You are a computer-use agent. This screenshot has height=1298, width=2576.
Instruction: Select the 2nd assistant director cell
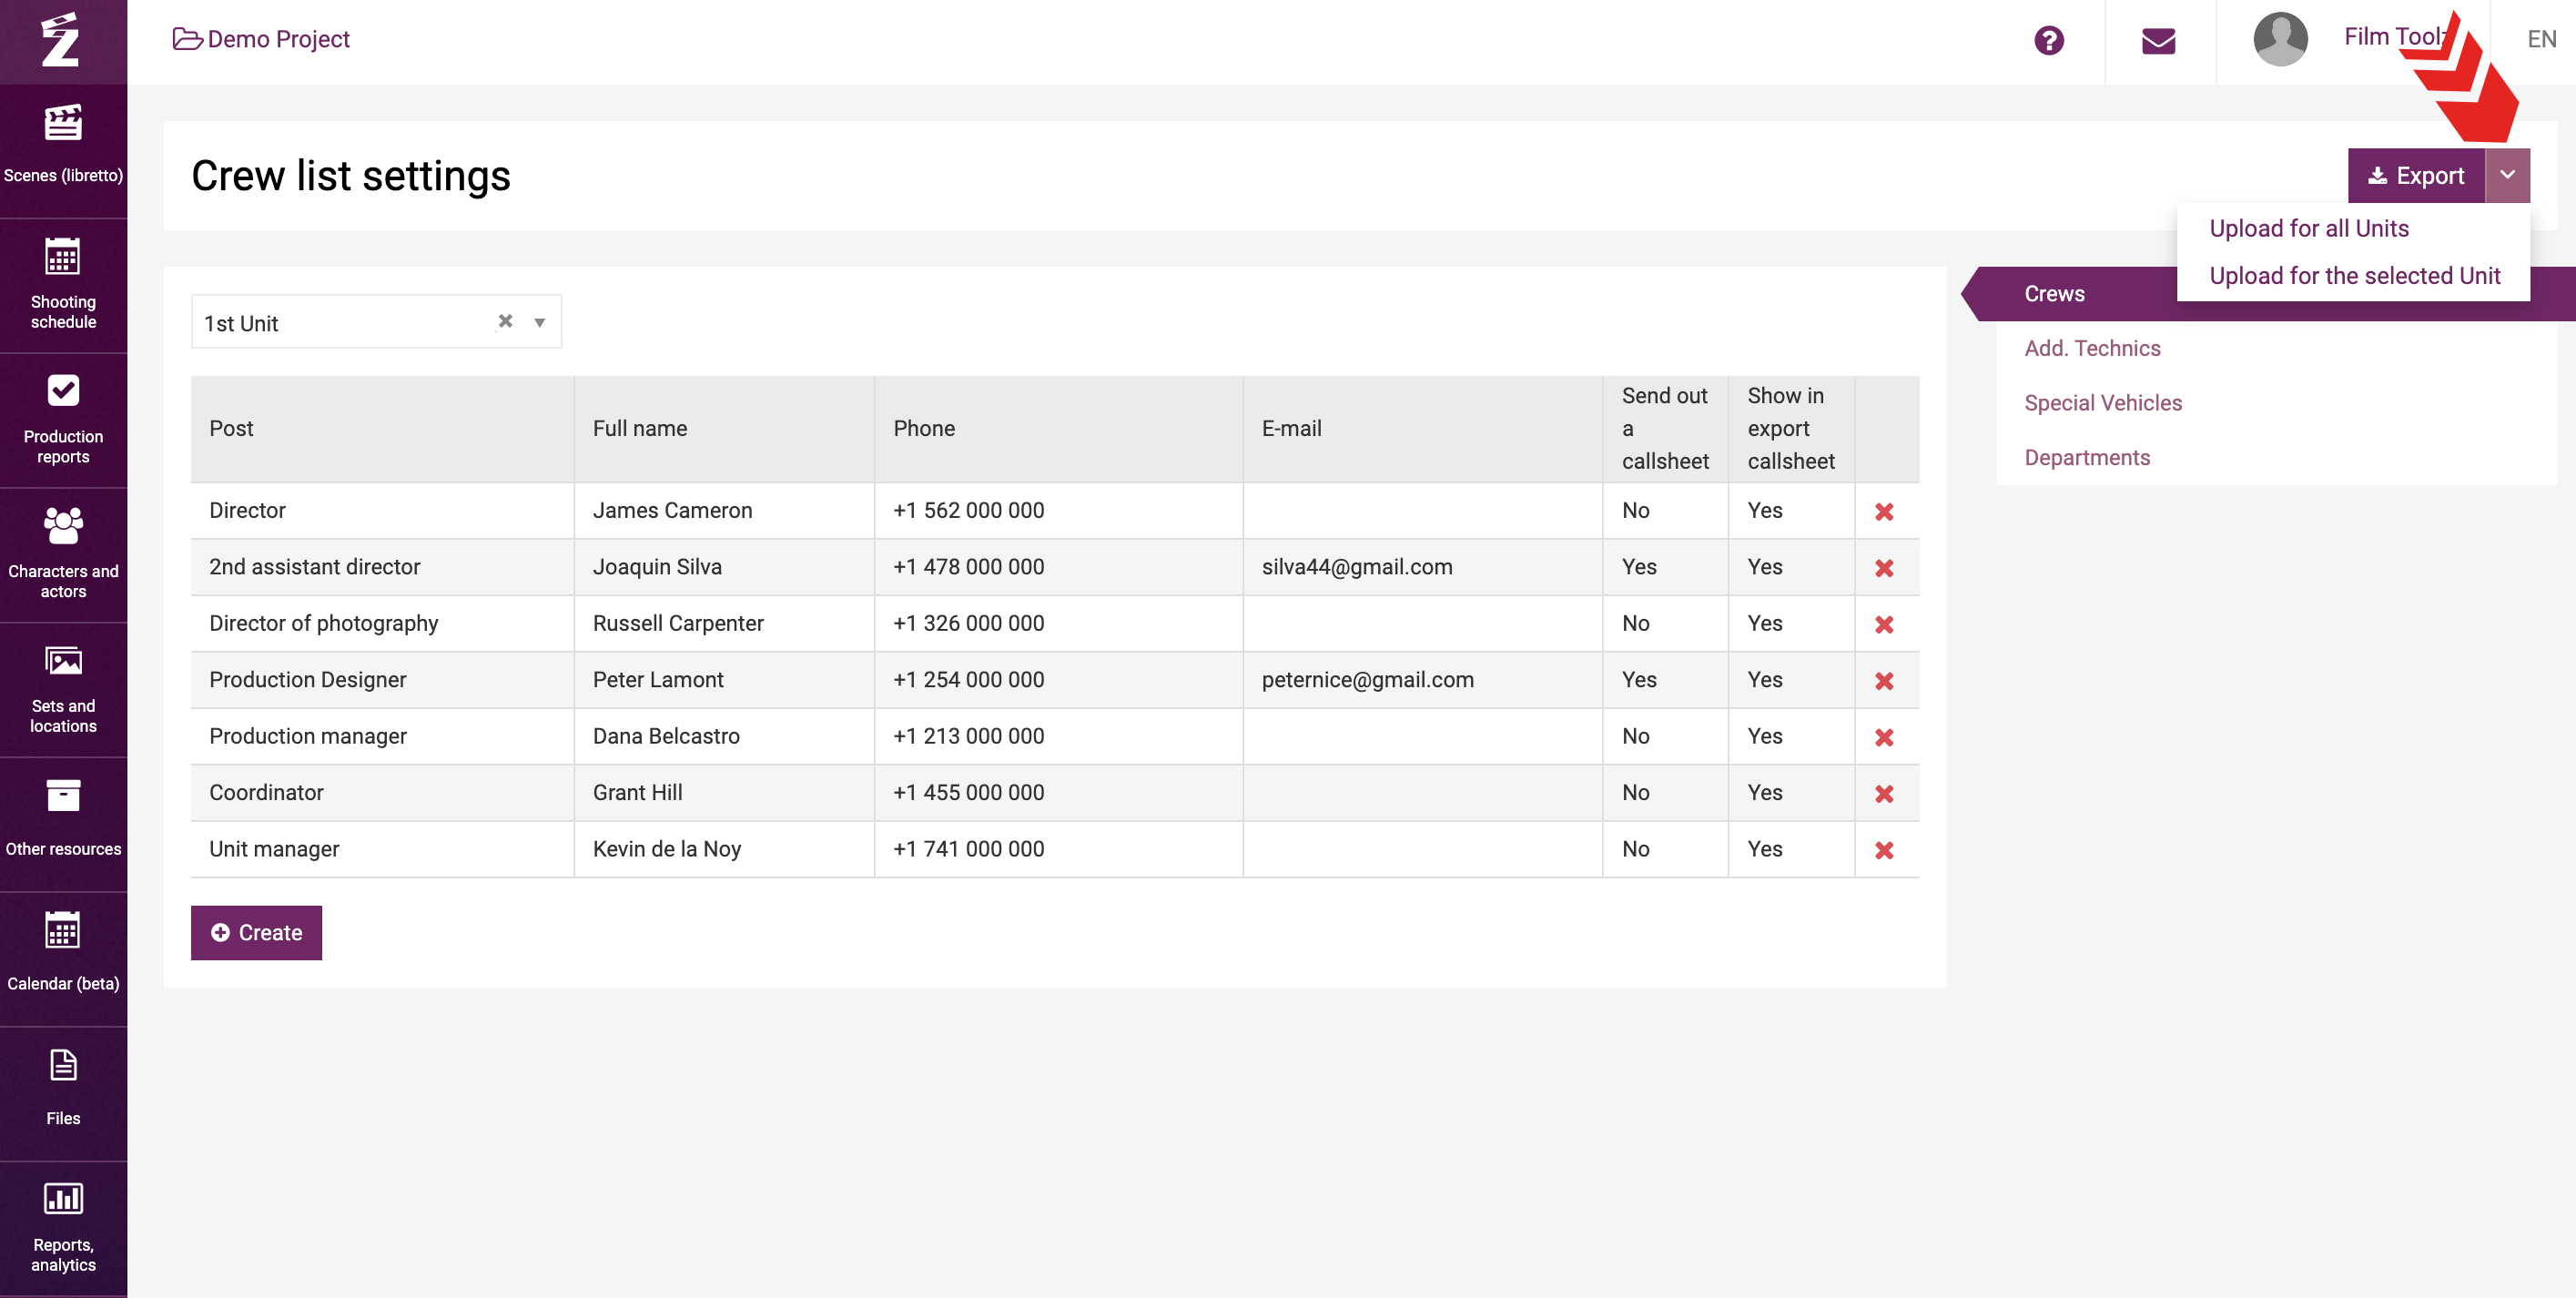click(382, 567)
